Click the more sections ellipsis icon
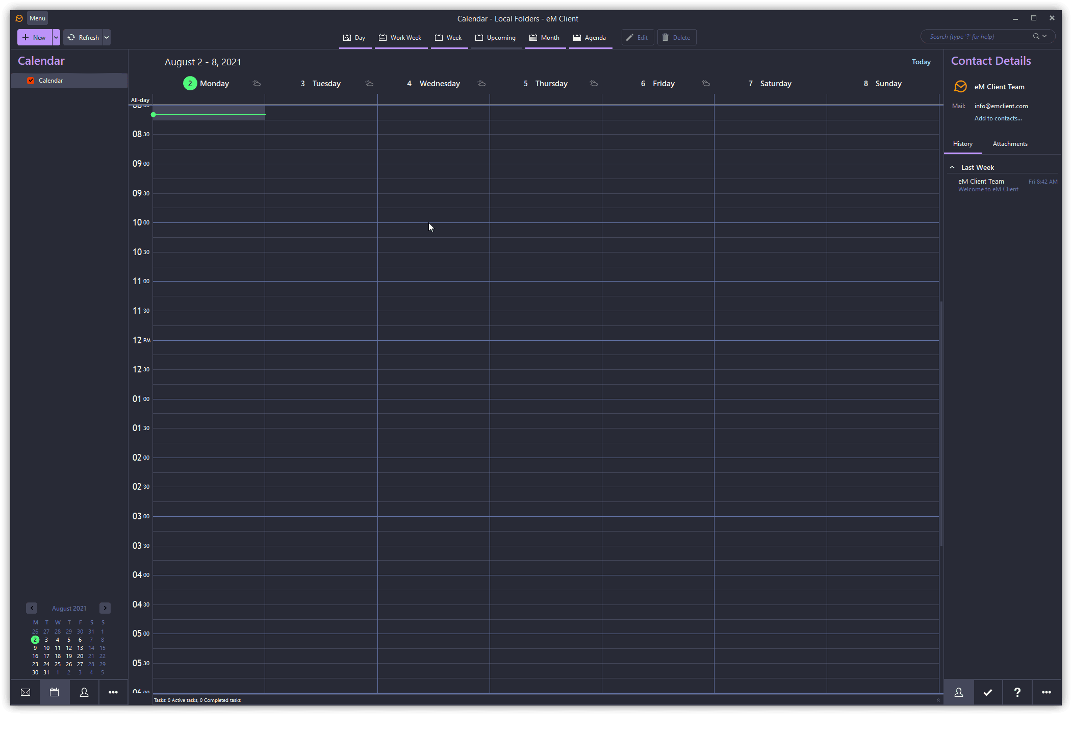 click(113, 692)
